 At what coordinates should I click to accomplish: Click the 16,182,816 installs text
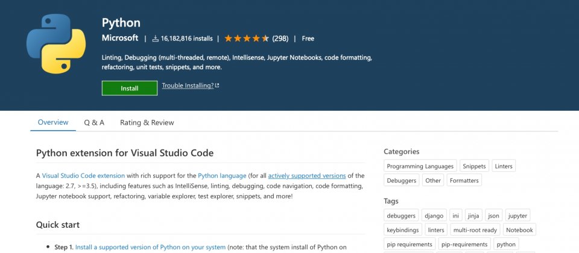coord(186,39)
